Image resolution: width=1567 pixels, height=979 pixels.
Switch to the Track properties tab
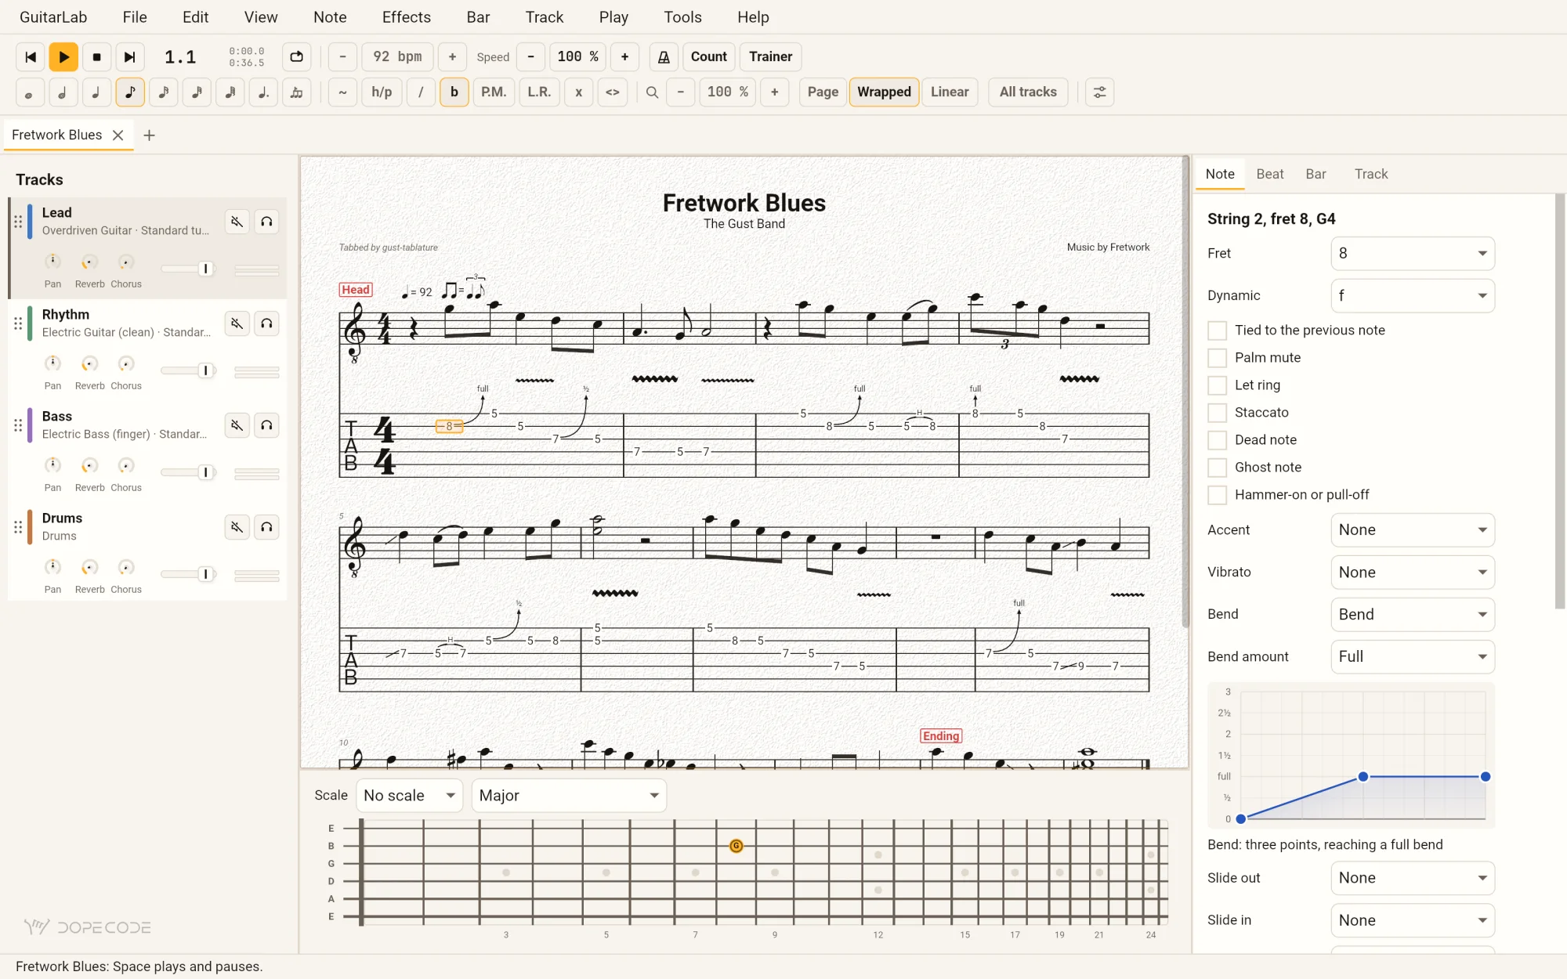[x=1371, y=174]
